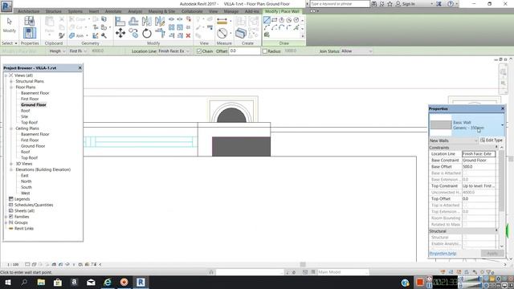The height and width of the screenshot is (289, 514).
Task: Select the Mirror Pick Axis tool
Action: coord(146,22)
